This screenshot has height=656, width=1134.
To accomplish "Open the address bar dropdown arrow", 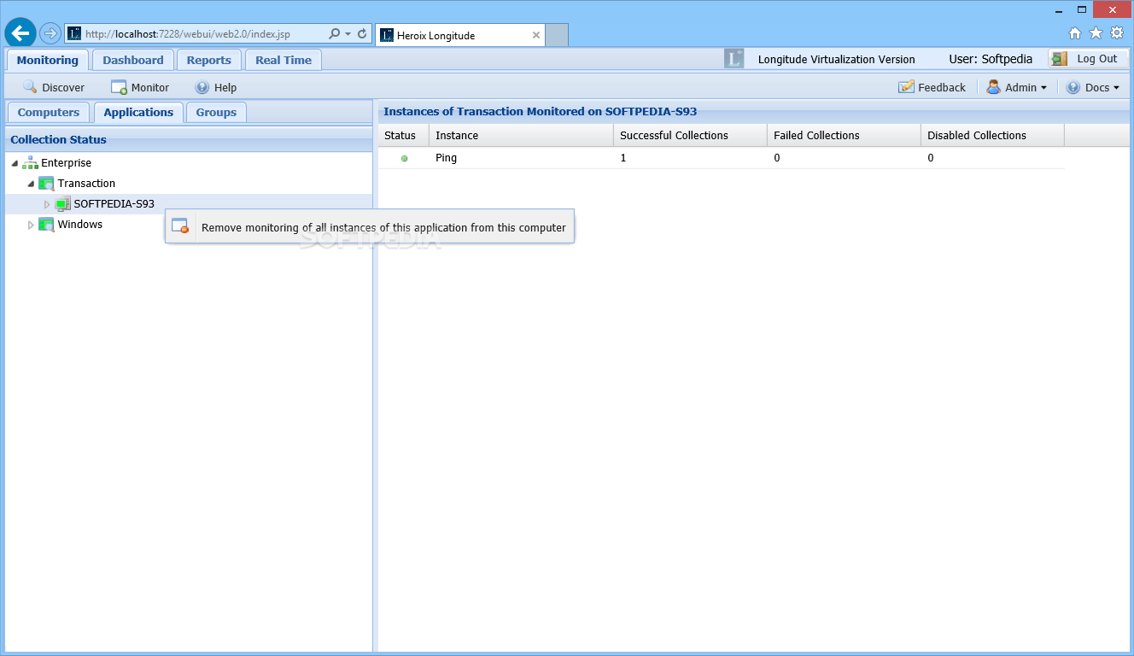I will (348, 34).
